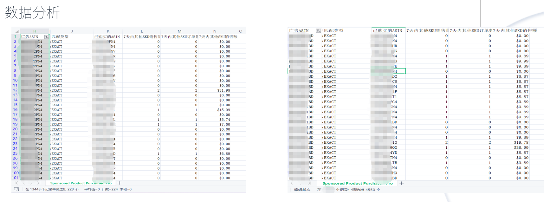Click the 求和=0 status bar entry
The height and width of the screenshot is (202, 544).
pos(126,189)
